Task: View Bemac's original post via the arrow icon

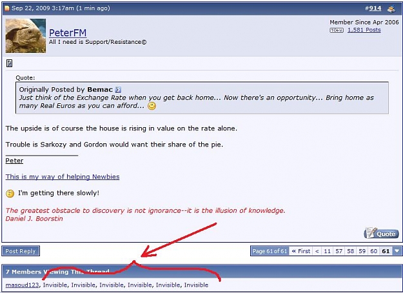Action: (x=118, y=90)
